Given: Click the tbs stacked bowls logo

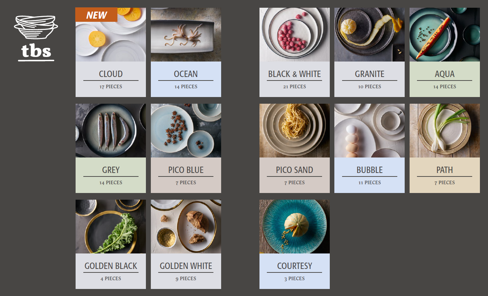Looking at the screenshot, I should point(36,38).
